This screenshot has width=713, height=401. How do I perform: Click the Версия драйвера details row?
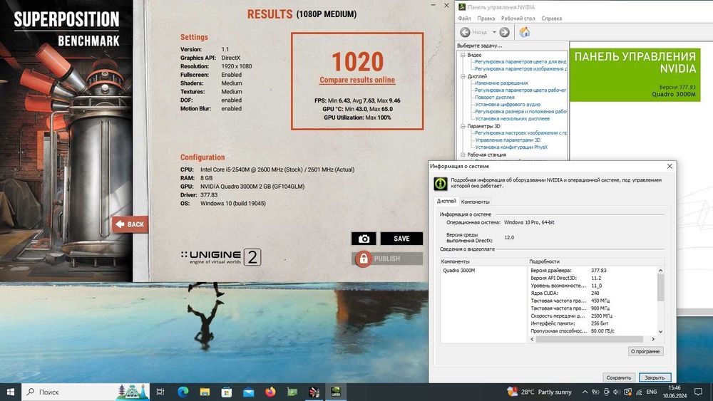[x=593, y=270]
